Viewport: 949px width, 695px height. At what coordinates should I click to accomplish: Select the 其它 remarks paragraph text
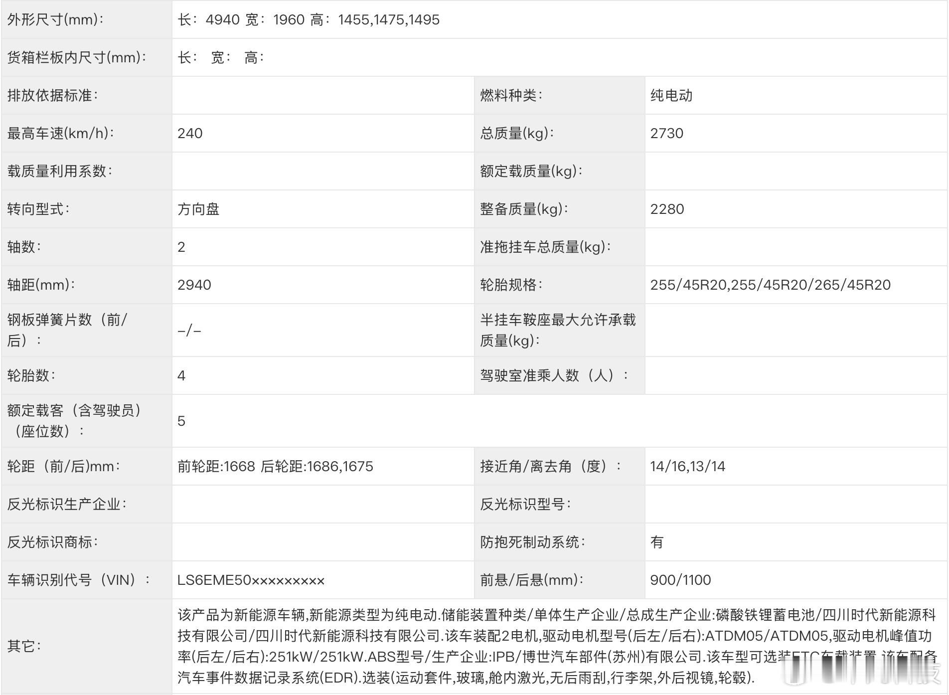click(x=558, y=646)
